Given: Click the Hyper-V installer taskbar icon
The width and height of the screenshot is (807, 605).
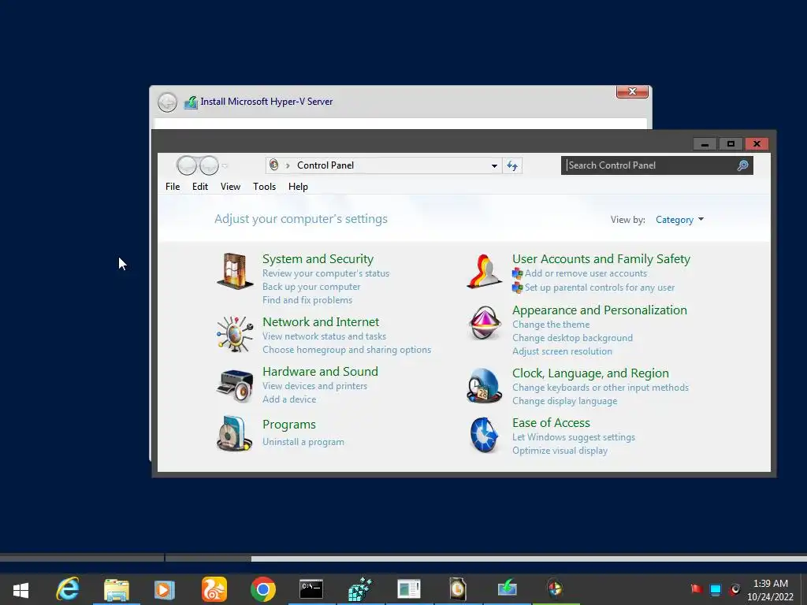Looking at the screenshot, I should coord(507,589).
